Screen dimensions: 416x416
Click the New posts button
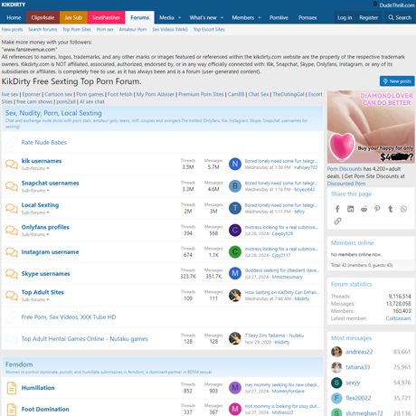pos(397,81)
